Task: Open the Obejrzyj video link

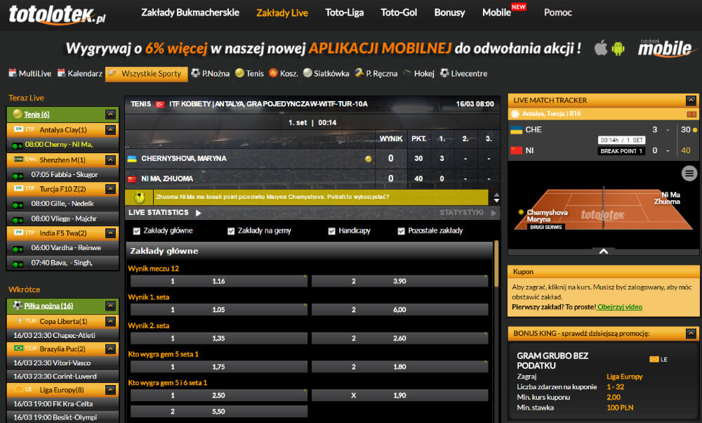Action: 620,307
